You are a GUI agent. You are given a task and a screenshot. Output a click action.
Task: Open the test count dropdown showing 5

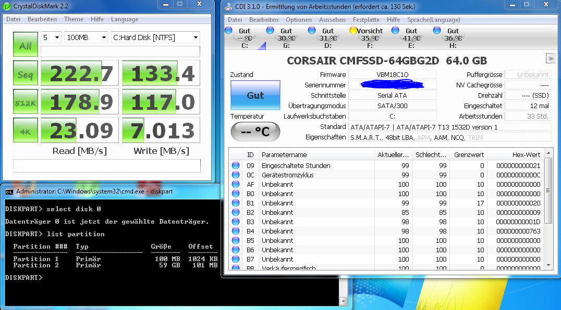pyautogui.click(x=51, y=37)
